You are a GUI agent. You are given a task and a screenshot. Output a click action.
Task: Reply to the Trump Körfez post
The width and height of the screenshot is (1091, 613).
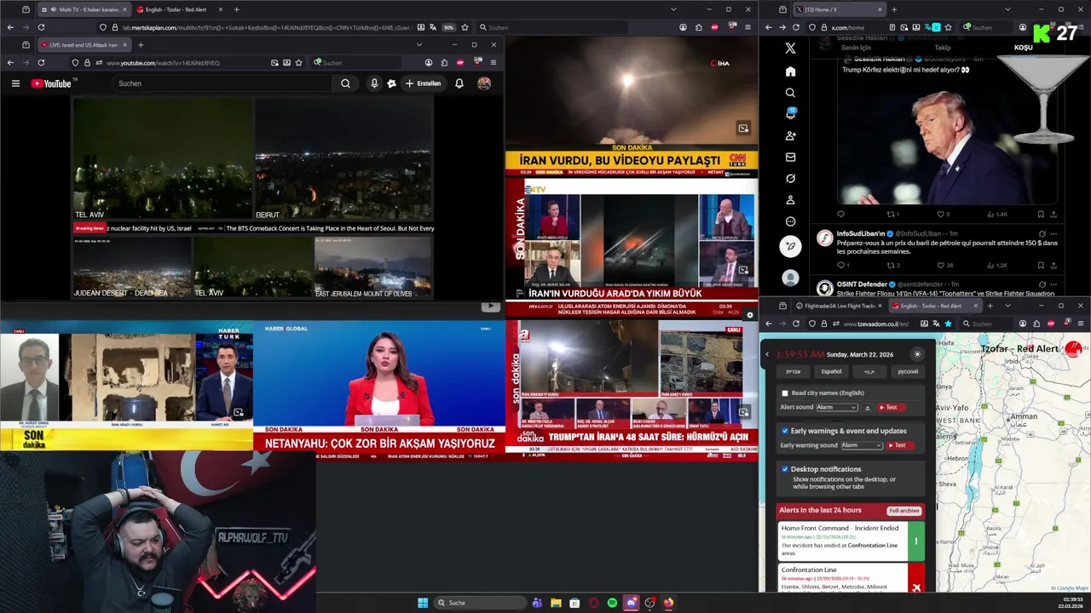[840, 215]
